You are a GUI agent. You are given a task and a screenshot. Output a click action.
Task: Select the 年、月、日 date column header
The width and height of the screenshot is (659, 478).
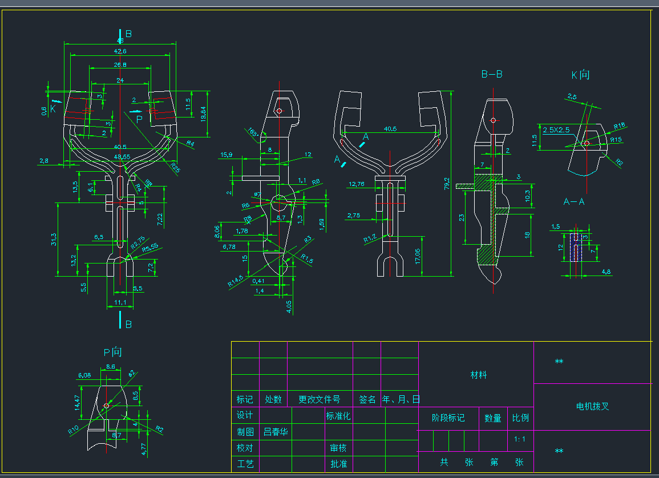click(x=401, y=399)
